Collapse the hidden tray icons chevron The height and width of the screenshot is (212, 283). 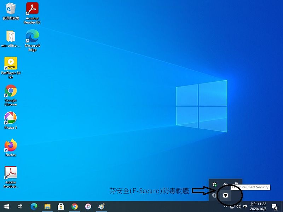[225, 207]
